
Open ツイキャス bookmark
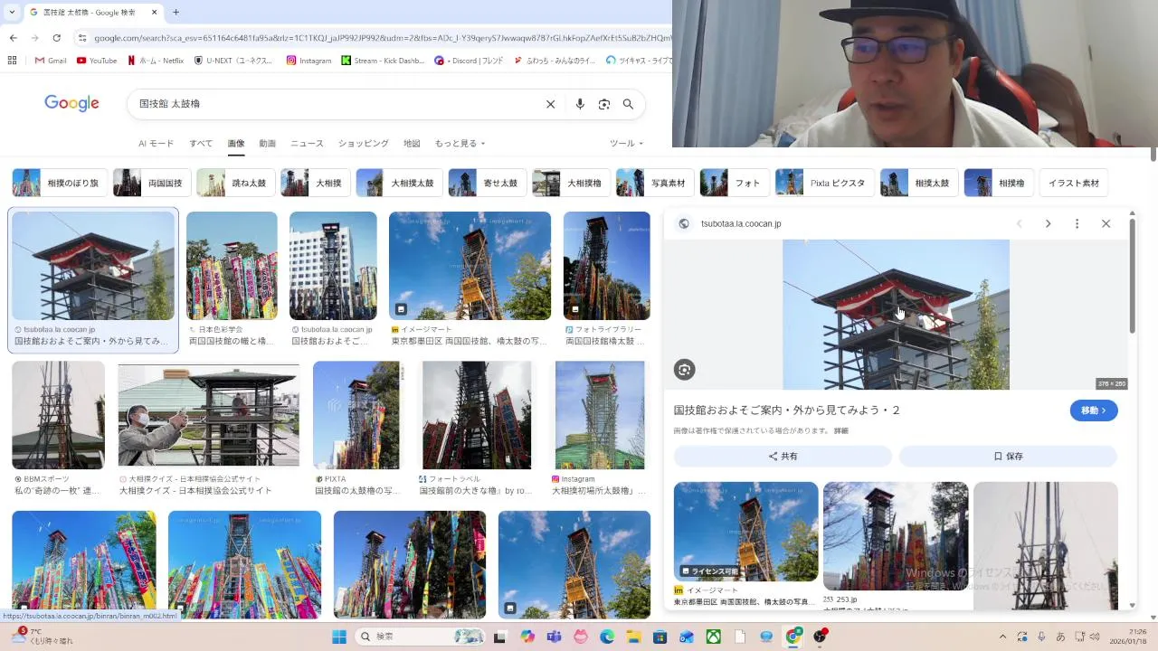(639, 61)
